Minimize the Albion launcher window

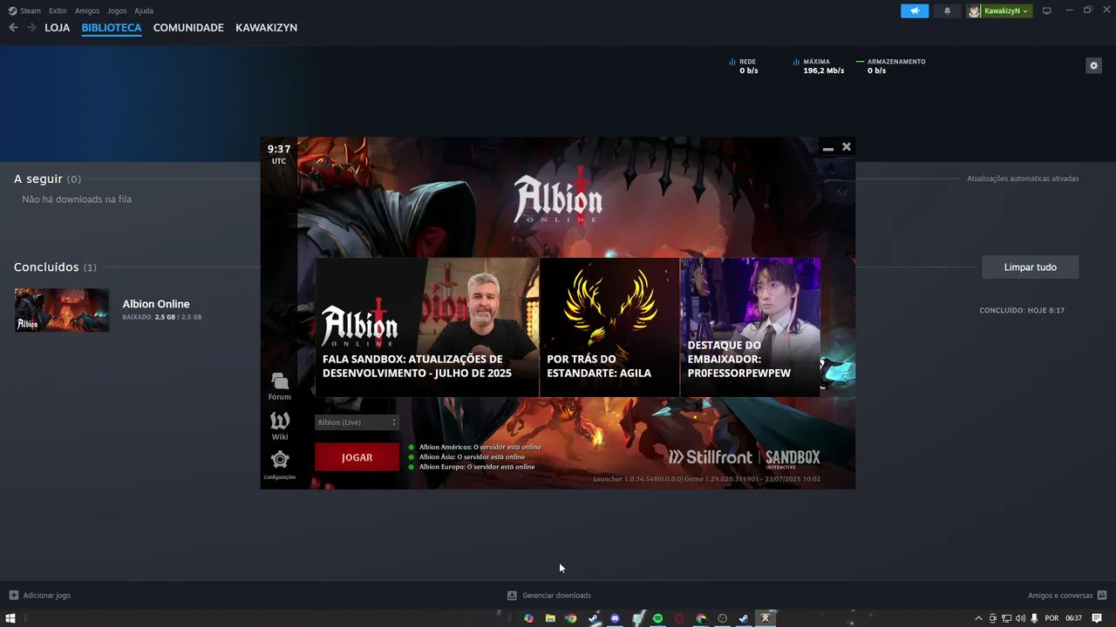[828, 148]
